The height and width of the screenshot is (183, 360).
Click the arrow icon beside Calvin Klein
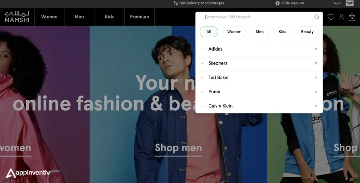(x=316, y=106)
